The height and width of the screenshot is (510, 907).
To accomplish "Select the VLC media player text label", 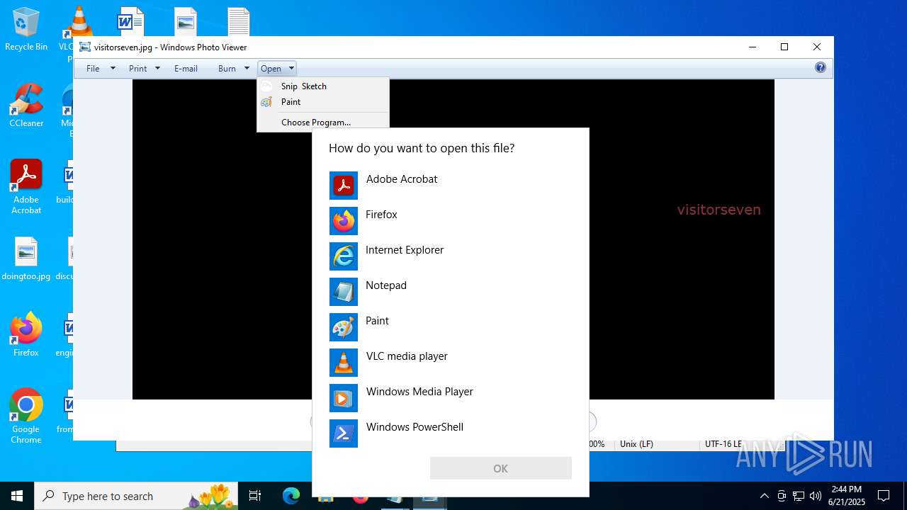I will click(x=407, y=356).
